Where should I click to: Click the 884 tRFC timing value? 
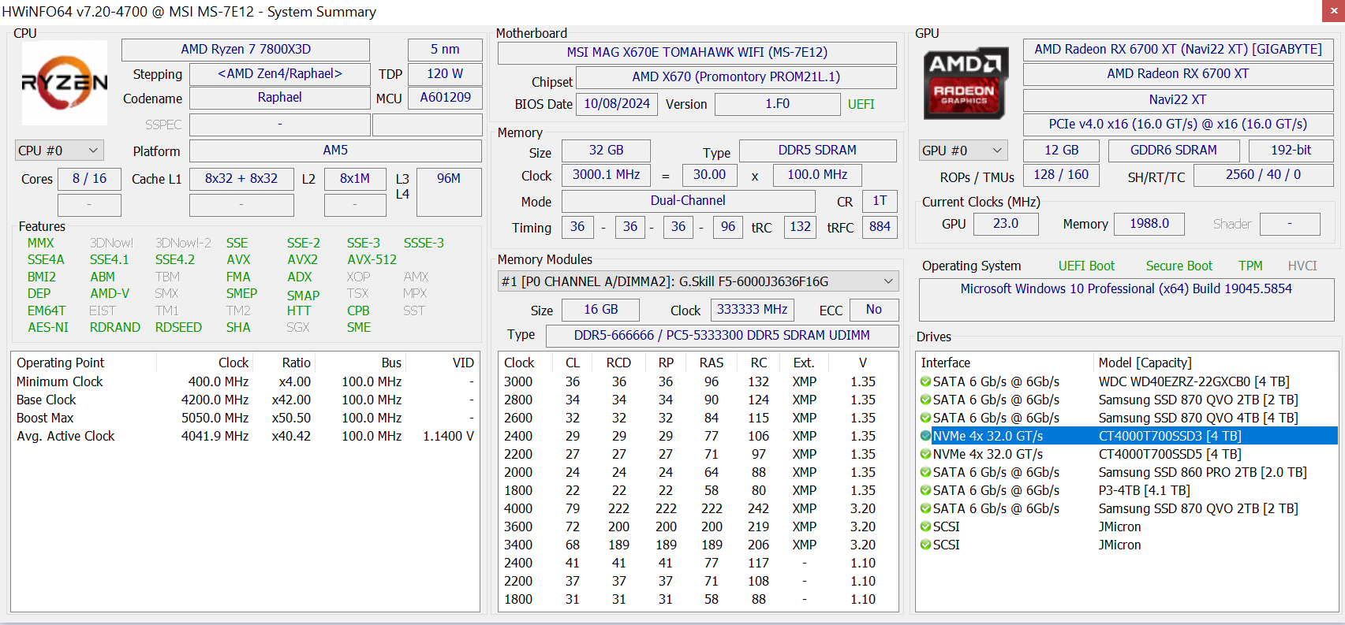880,227
